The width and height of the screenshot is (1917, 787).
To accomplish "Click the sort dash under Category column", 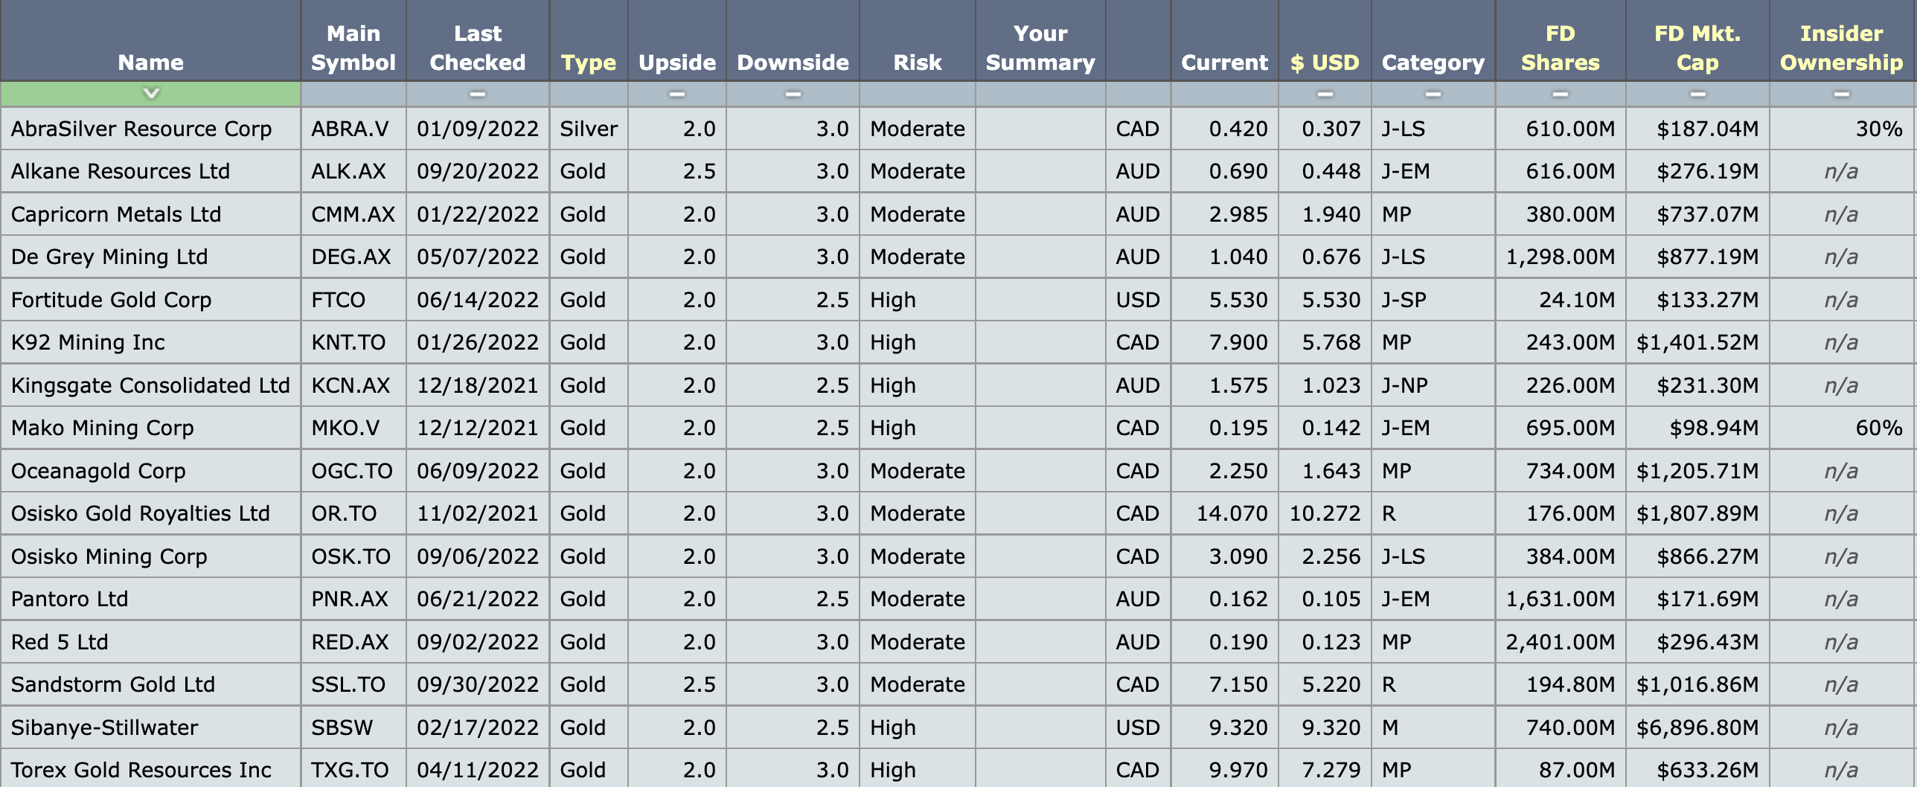I will (x=1433, y=94).
